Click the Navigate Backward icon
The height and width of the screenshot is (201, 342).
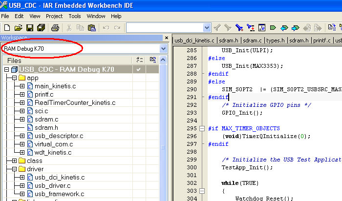tap(307, 28)
